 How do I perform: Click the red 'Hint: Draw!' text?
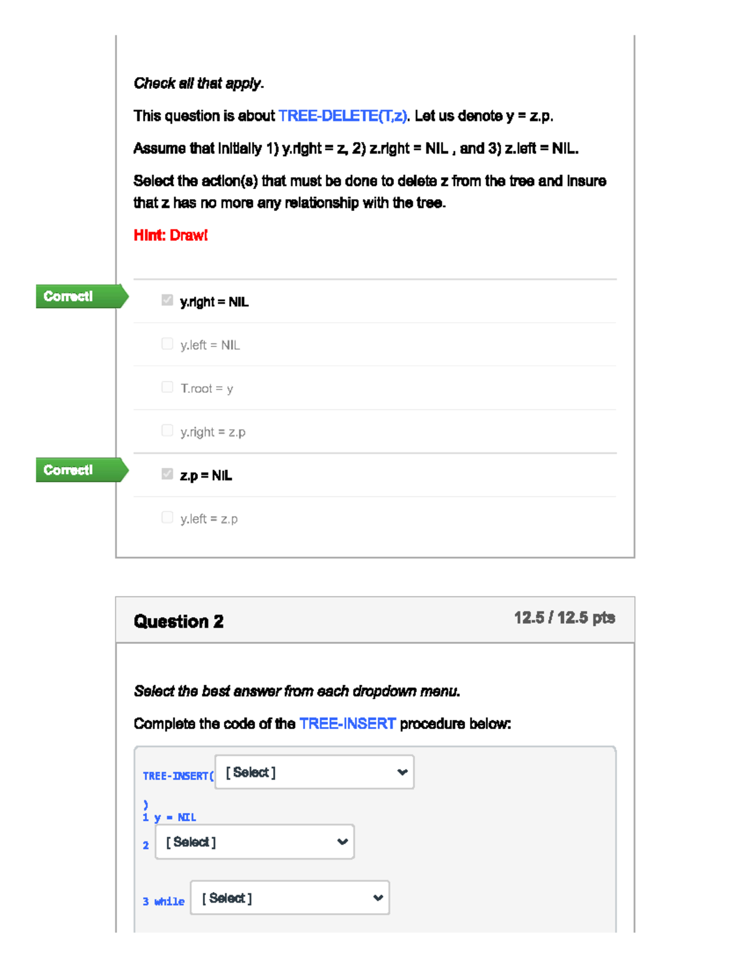[x=171, y=235]
